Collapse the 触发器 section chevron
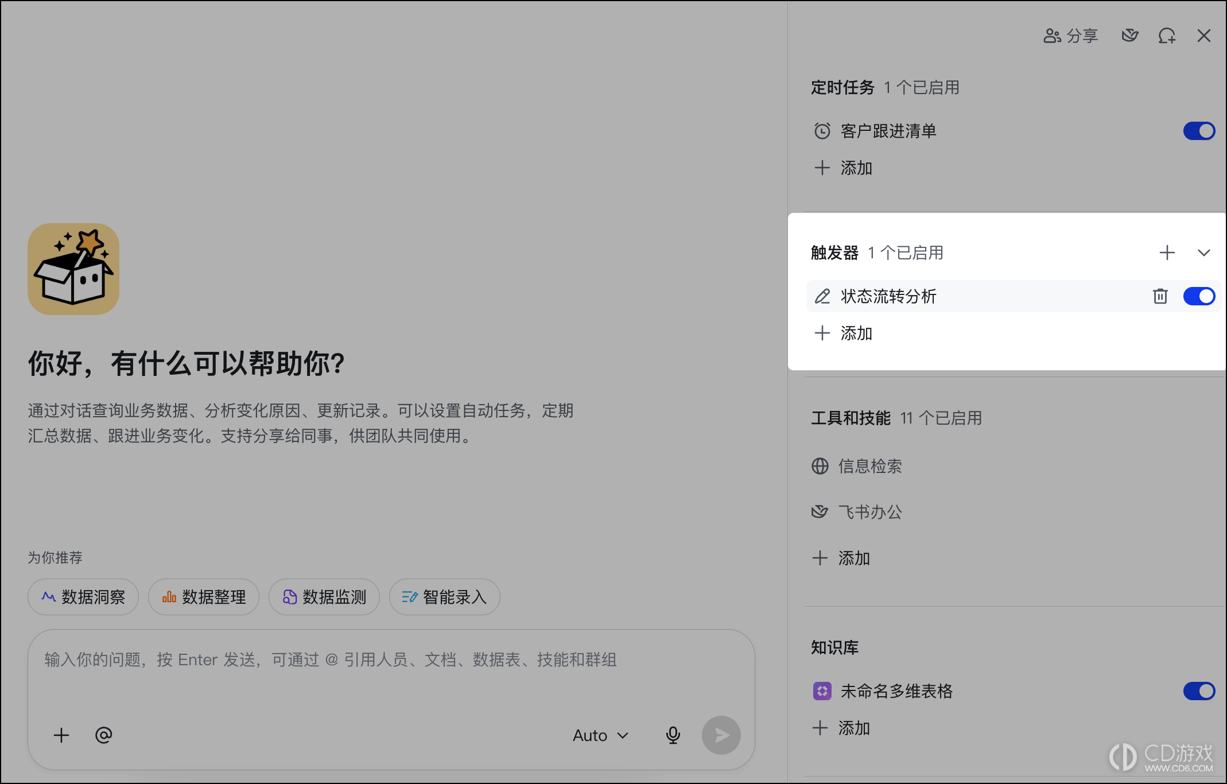 coord(1204,253)
